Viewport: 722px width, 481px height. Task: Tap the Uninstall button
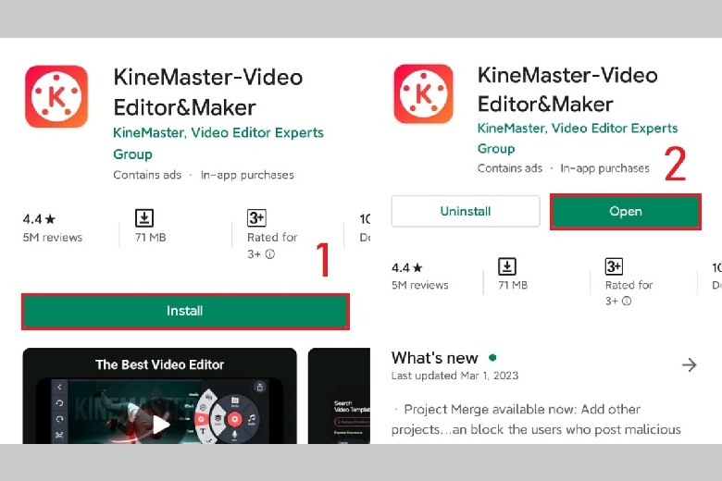point(466,211)
